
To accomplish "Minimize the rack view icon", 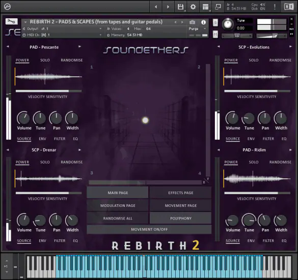I will 218,7.
